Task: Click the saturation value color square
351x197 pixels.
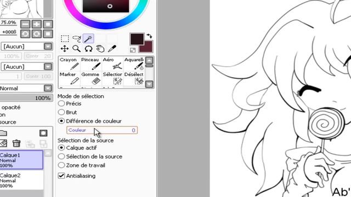Action: tap(106, 6)
